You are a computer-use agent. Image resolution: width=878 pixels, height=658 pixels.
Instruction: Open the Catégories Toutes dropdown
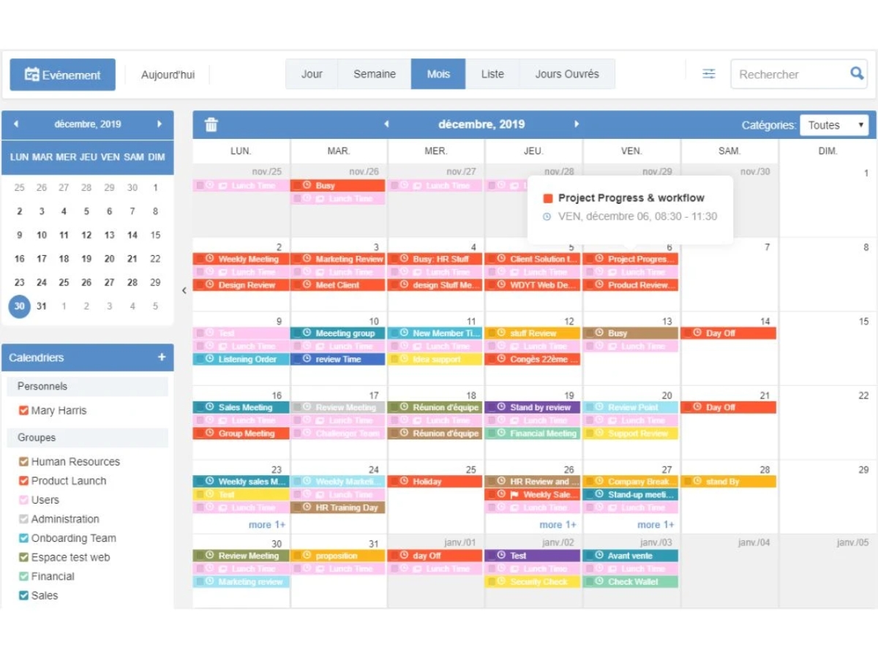pyautogui.click(x=834, y=125)
